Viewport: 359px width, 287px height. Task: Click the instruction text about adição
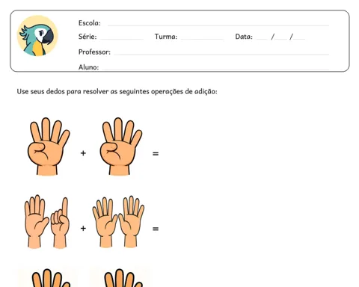click(117, 91)
